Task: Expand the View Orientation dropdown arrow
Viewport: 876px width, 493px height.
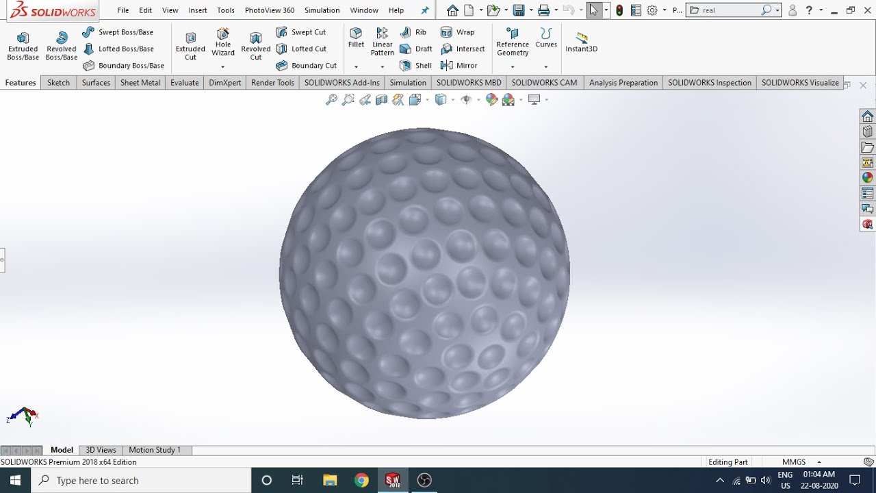Action: (x=426, y=100)
